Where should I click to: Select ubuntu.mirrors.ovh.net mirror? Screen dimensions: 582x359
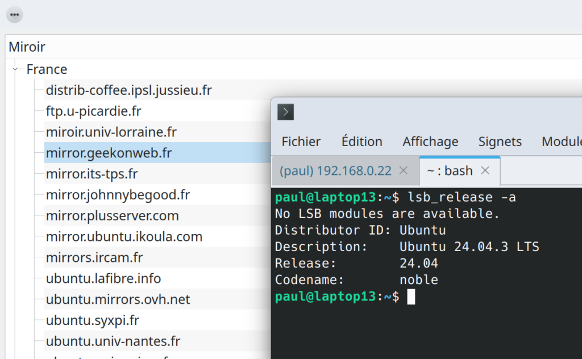click(x=118, y=299)
